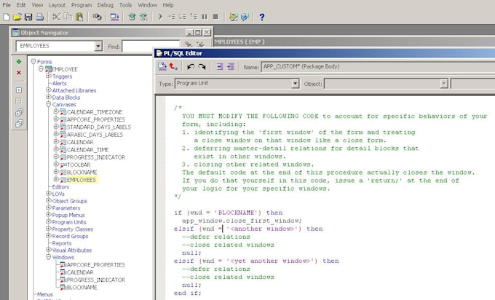
Task: Click the red X Delete icon
Action: point(19,73)
